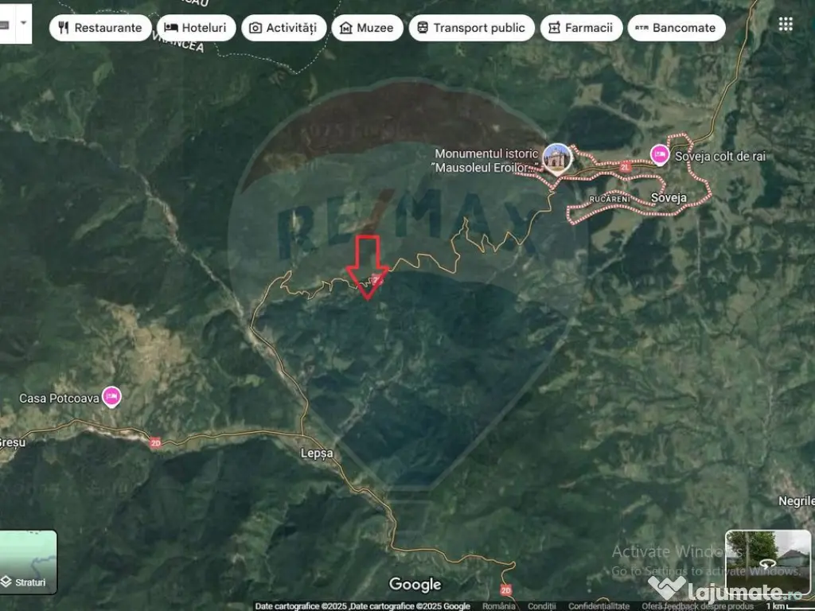Toggle the Straturi map layers view
This screenshot has width=815, height=611.
(29, 562)
